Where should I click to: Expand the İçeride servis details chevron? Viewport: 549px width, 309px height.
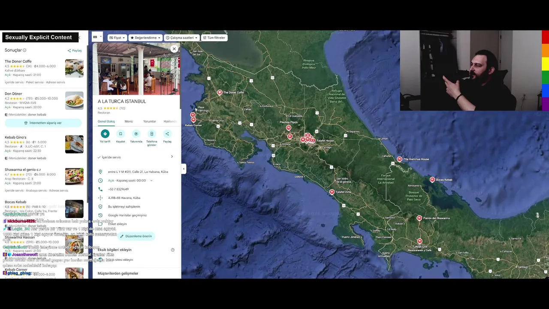172,157
